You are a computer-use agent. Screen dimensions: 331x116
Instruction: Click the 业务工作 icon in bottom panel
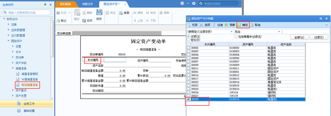coord(19,103)
